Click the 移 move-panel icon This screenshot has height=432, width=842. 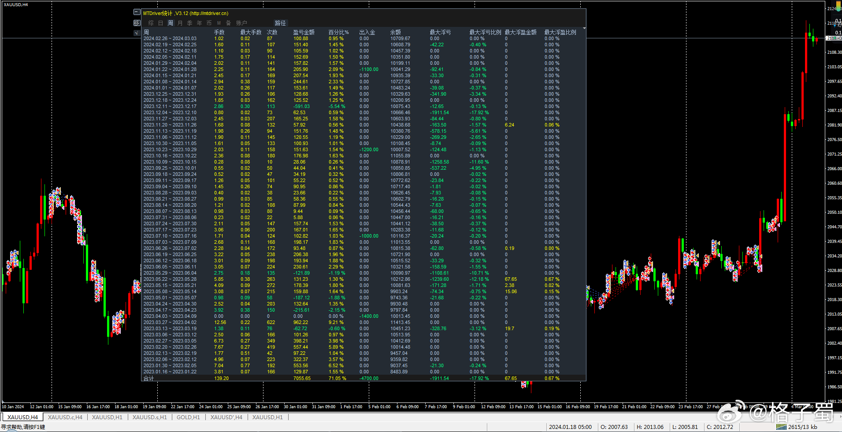click(x=137, y=22)
